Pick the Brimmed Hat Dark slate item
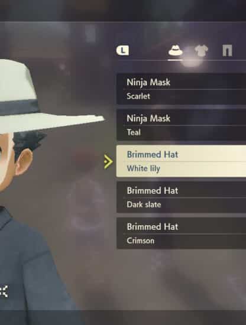The height and width of the screenshot is (325, 246). (182, 197)
